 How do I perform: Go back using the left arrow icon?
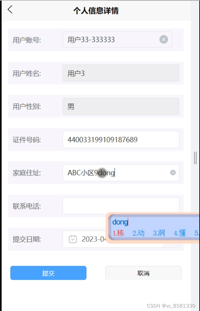pos(10,10)
